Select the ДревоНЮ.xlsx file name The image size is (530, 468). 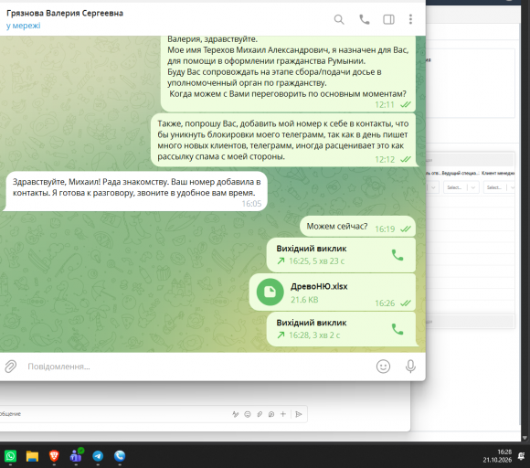(x=319, y=286)
